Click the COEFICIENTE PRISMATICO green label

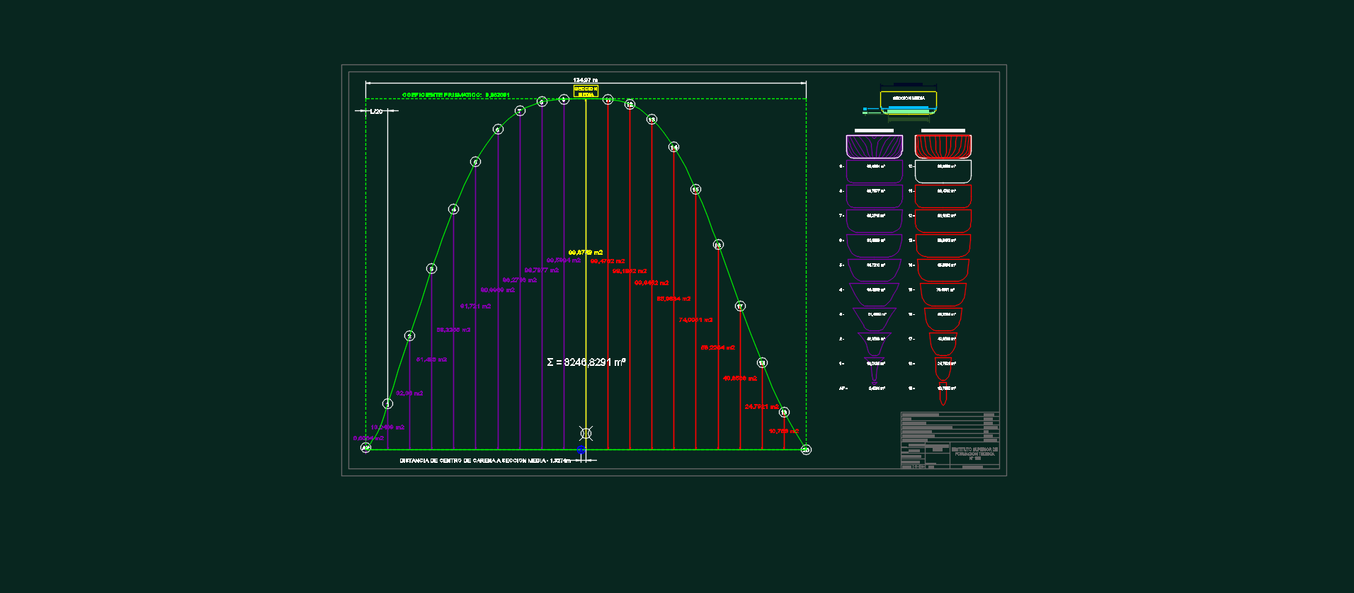tap(456, 95)
